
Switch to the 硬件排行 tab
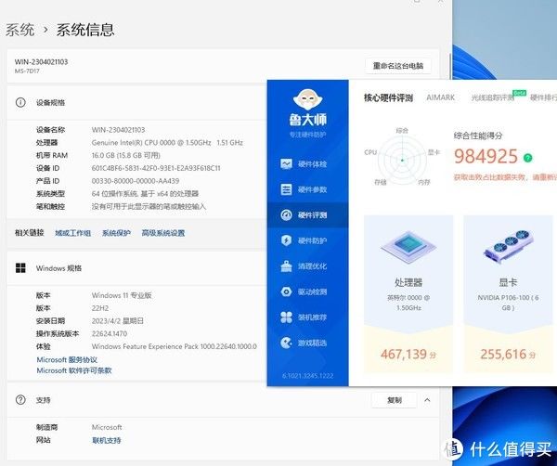543,97
